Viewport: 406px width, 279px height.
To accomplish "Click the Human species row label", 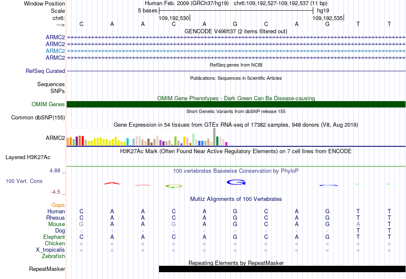I will tap(56, 212).
